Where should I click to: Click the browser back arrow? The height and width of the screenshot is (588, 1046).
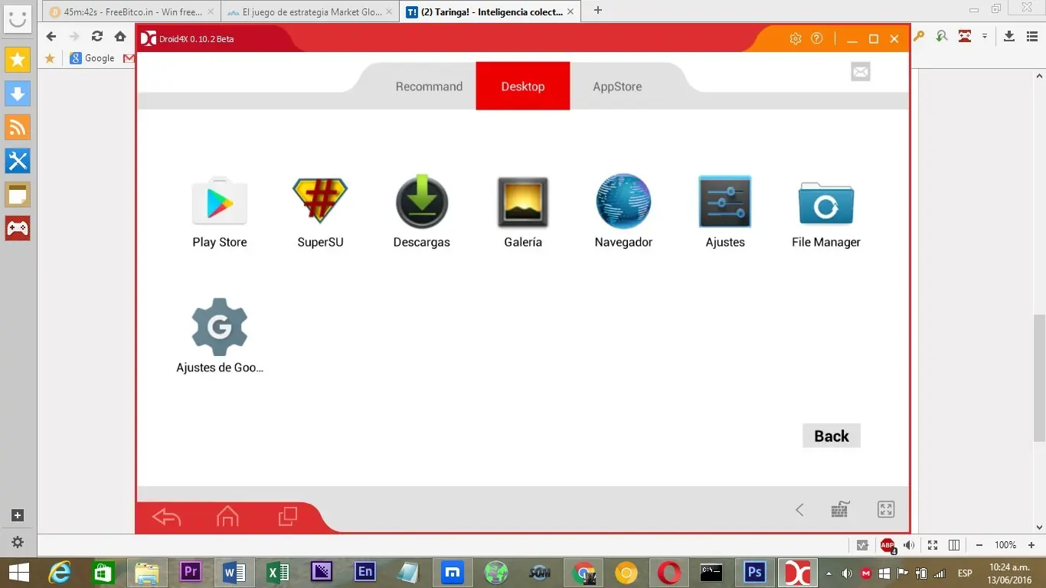click(x=51, y=36)
